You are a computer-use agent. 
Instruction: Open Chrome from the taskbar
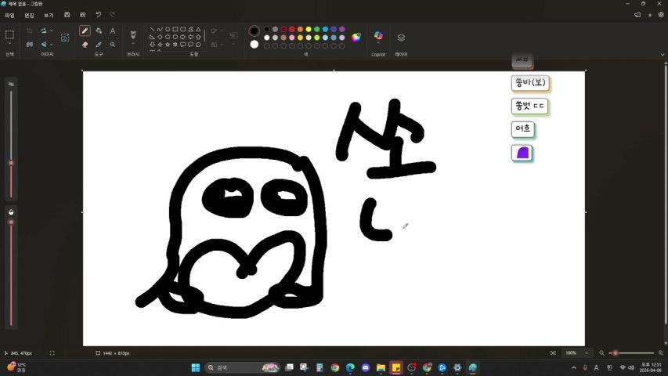pos(335,367)
